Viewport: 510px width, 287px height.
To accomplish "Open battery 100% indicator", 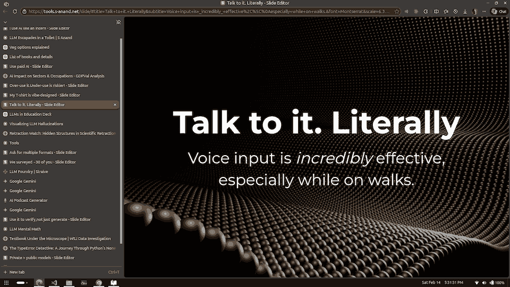I will pyautogui.click(x=497, y=283).
